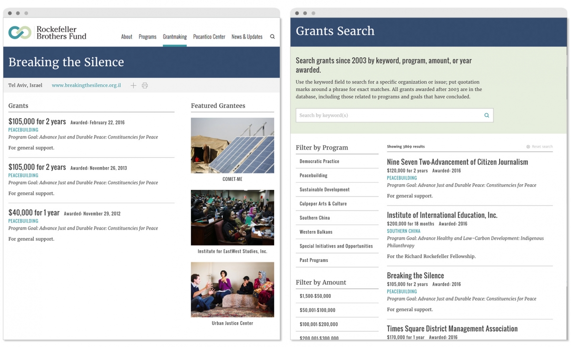Open the About menu item
This screenshot has width=571, height=347.
[x=127, y=37]
